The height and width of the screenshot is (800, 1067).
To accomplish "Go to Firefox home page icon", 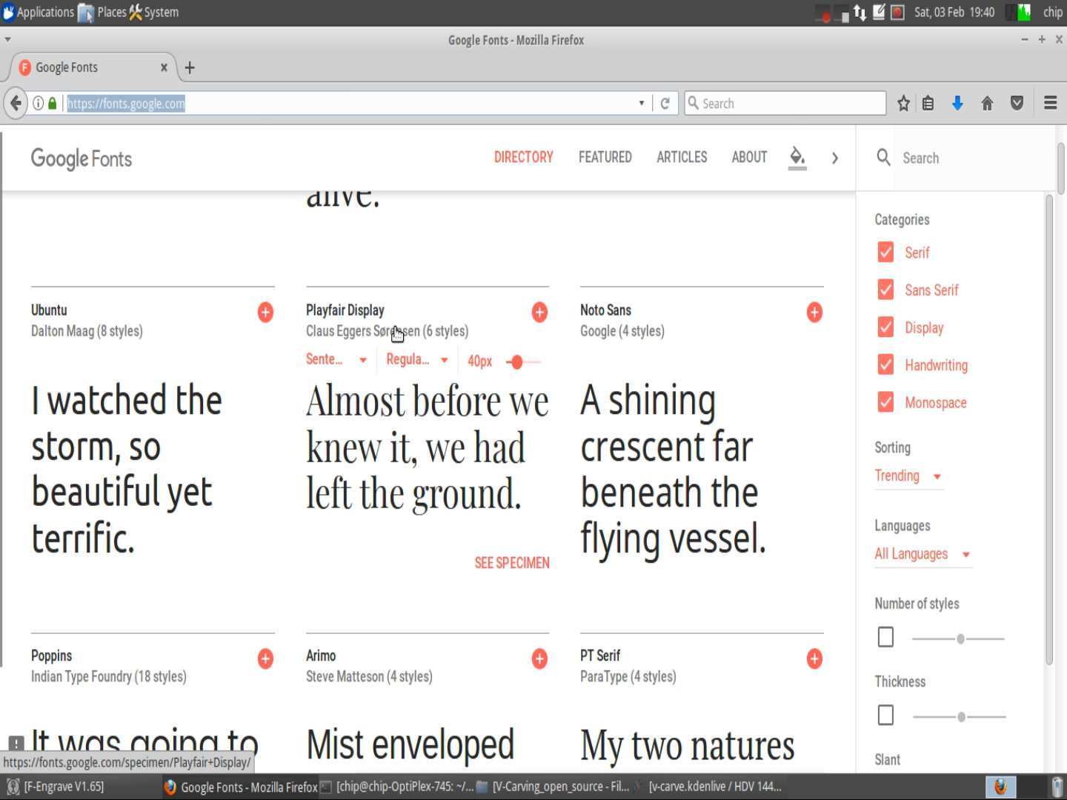I will tap(987, 104).
